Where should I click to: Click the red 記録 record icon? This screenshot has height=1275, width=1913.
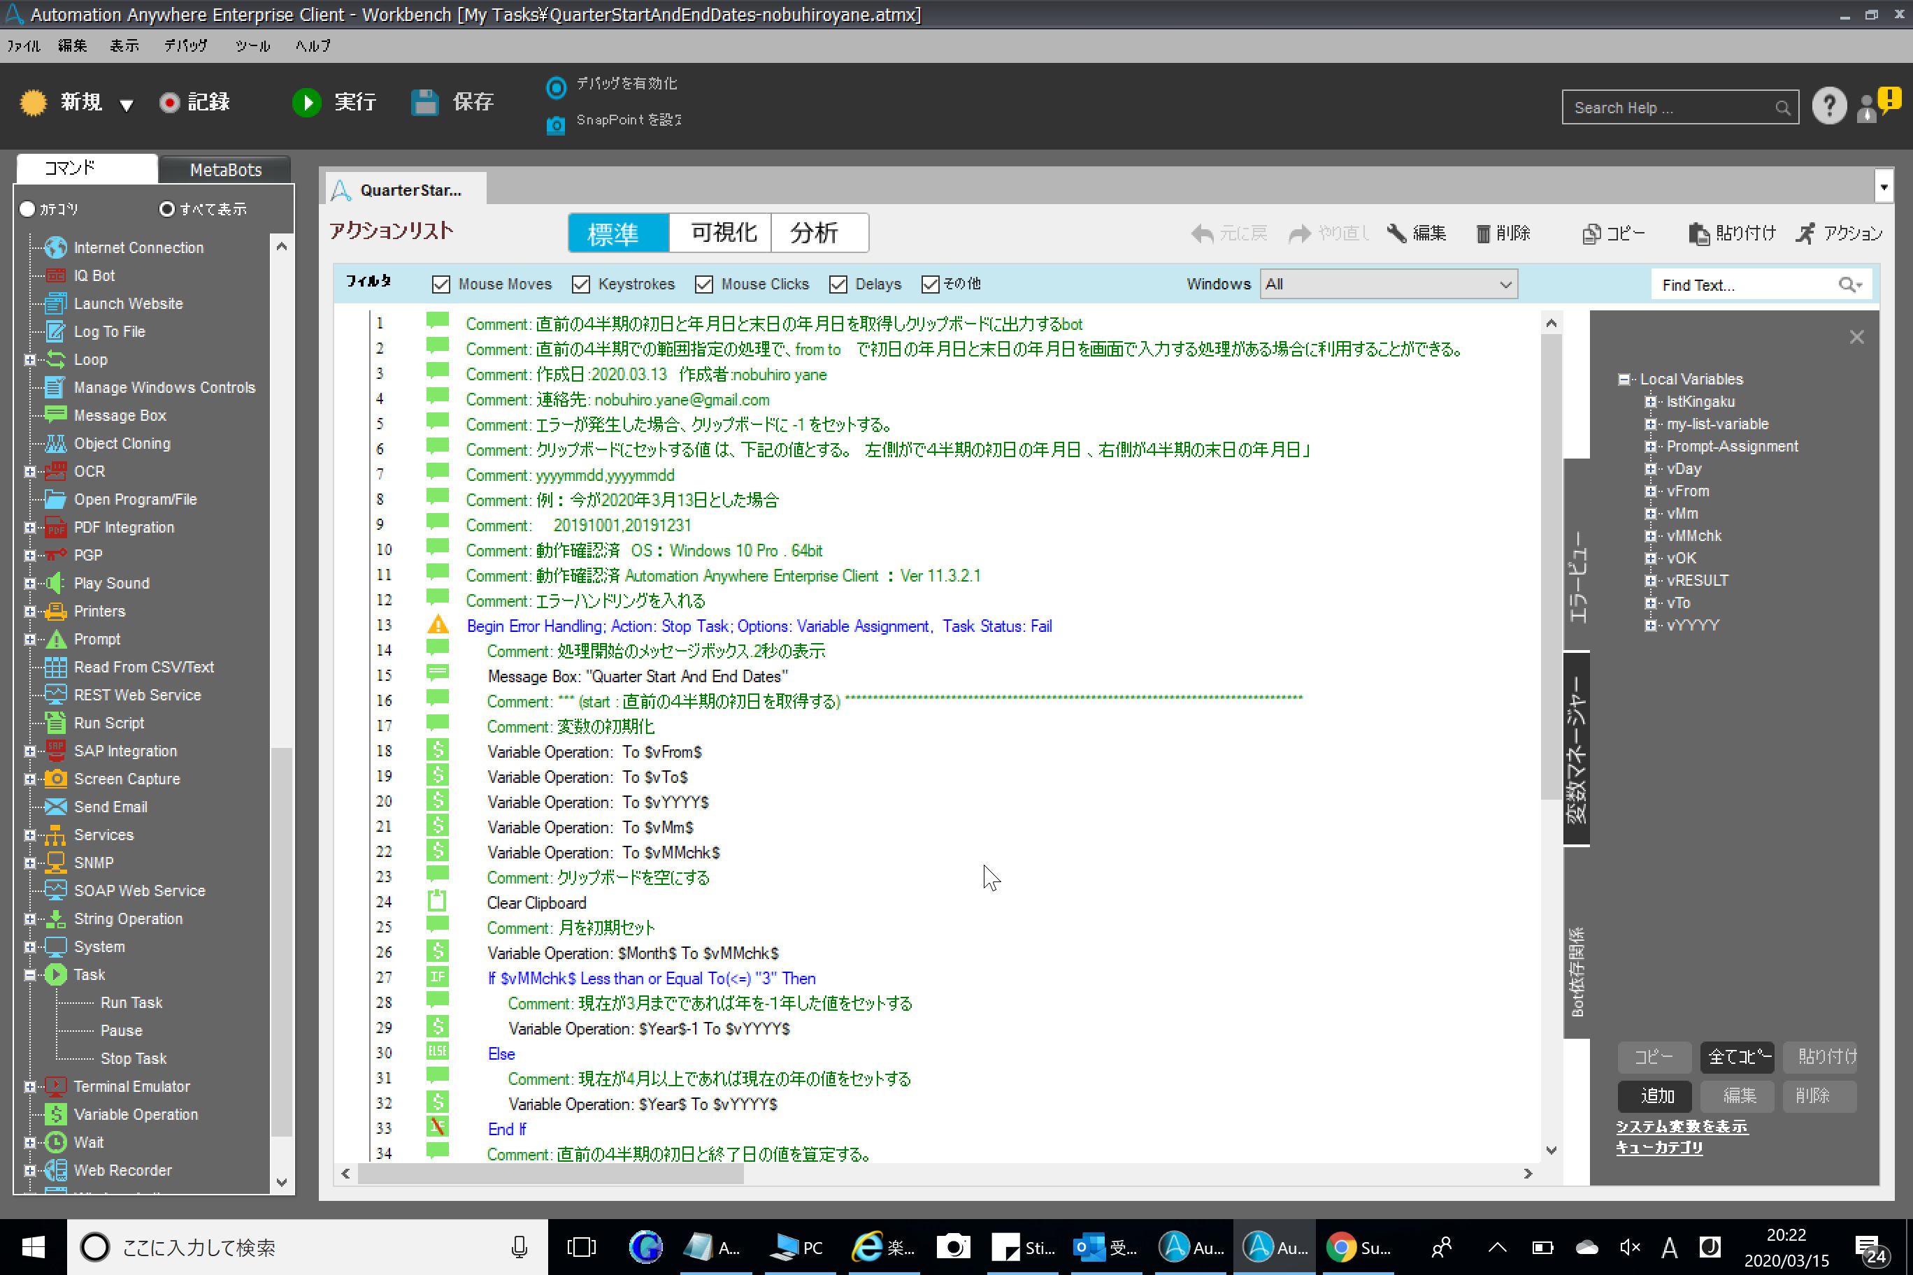click(169, 103)
